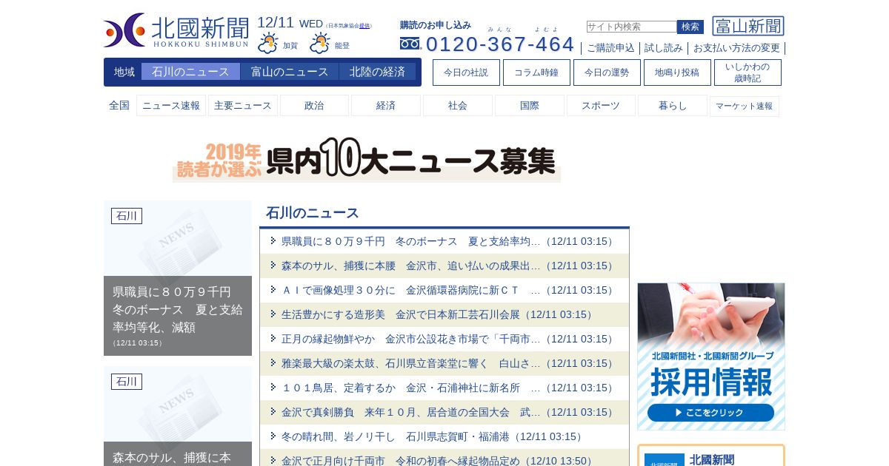Open headline 金沢で真剣勝負
Image resolution: width=889 pixels, height=466 pixels.
pos(448,412)
